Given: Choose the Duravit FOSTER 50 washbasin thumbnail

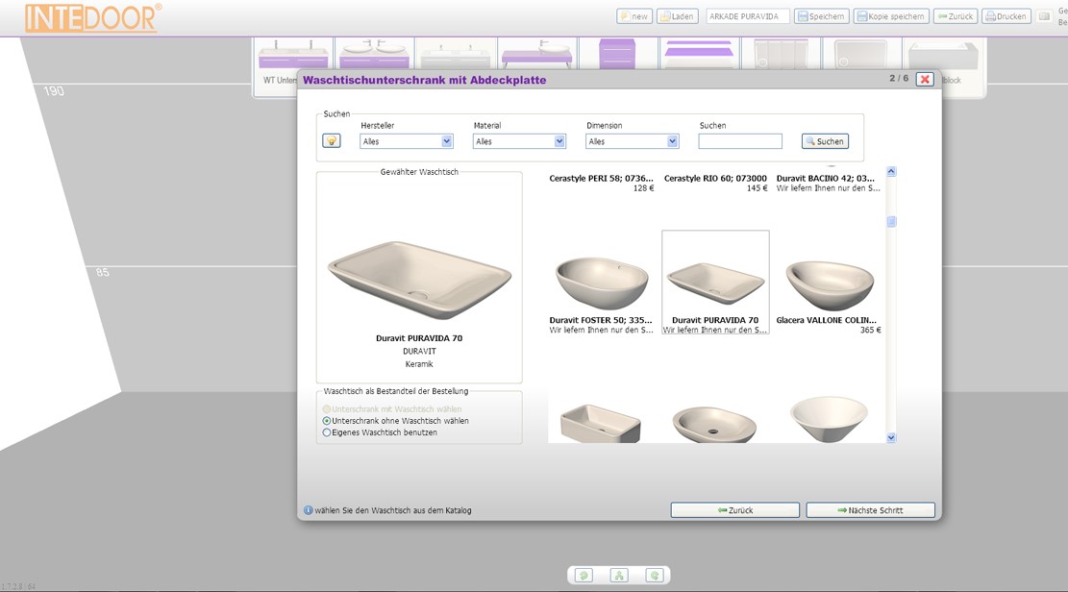Looking at the screenshot, I should coord(602,283).
